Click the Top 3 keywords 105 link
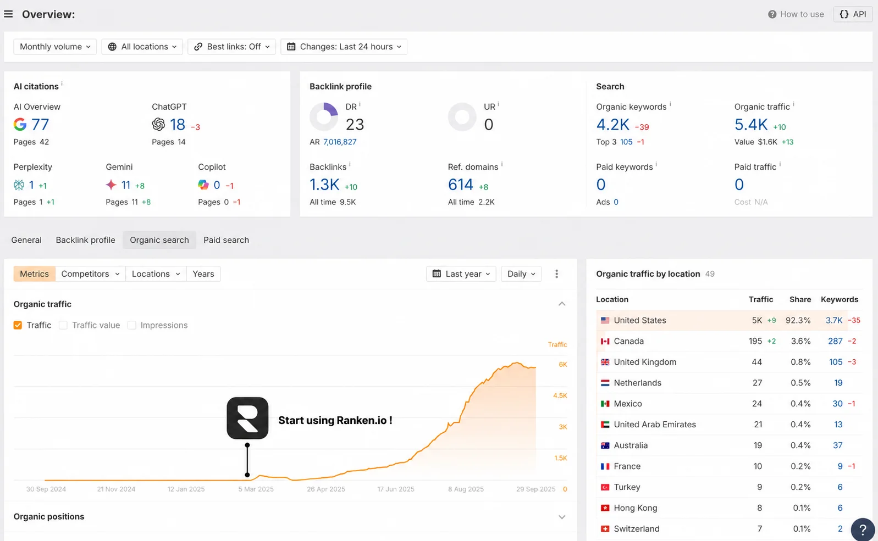The width and height of the screenshot is (878, 541). [x=626, y=142]
